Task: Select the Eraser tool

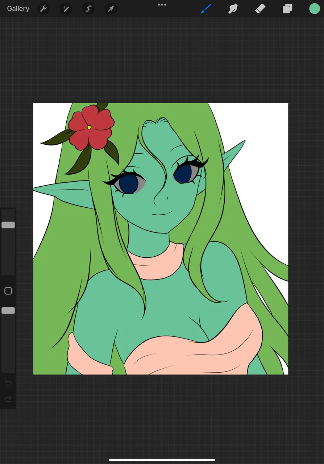Action: coord(260,9)
